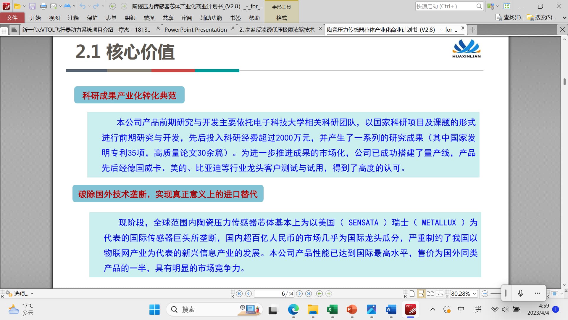Enable single page layout view
The height and width of the screenshot is (320, 568).
(412, 294)
